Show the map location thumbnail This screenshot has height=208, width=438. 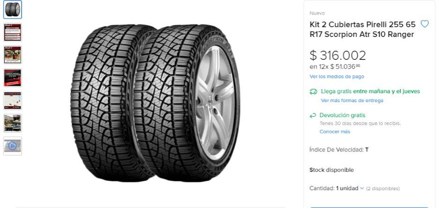(x=13, y=101)
